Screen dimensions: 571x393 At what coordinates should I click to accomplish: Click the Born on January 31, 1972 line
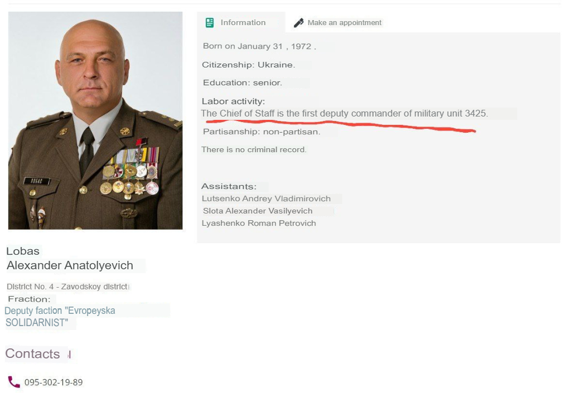(x=259, y=46)
